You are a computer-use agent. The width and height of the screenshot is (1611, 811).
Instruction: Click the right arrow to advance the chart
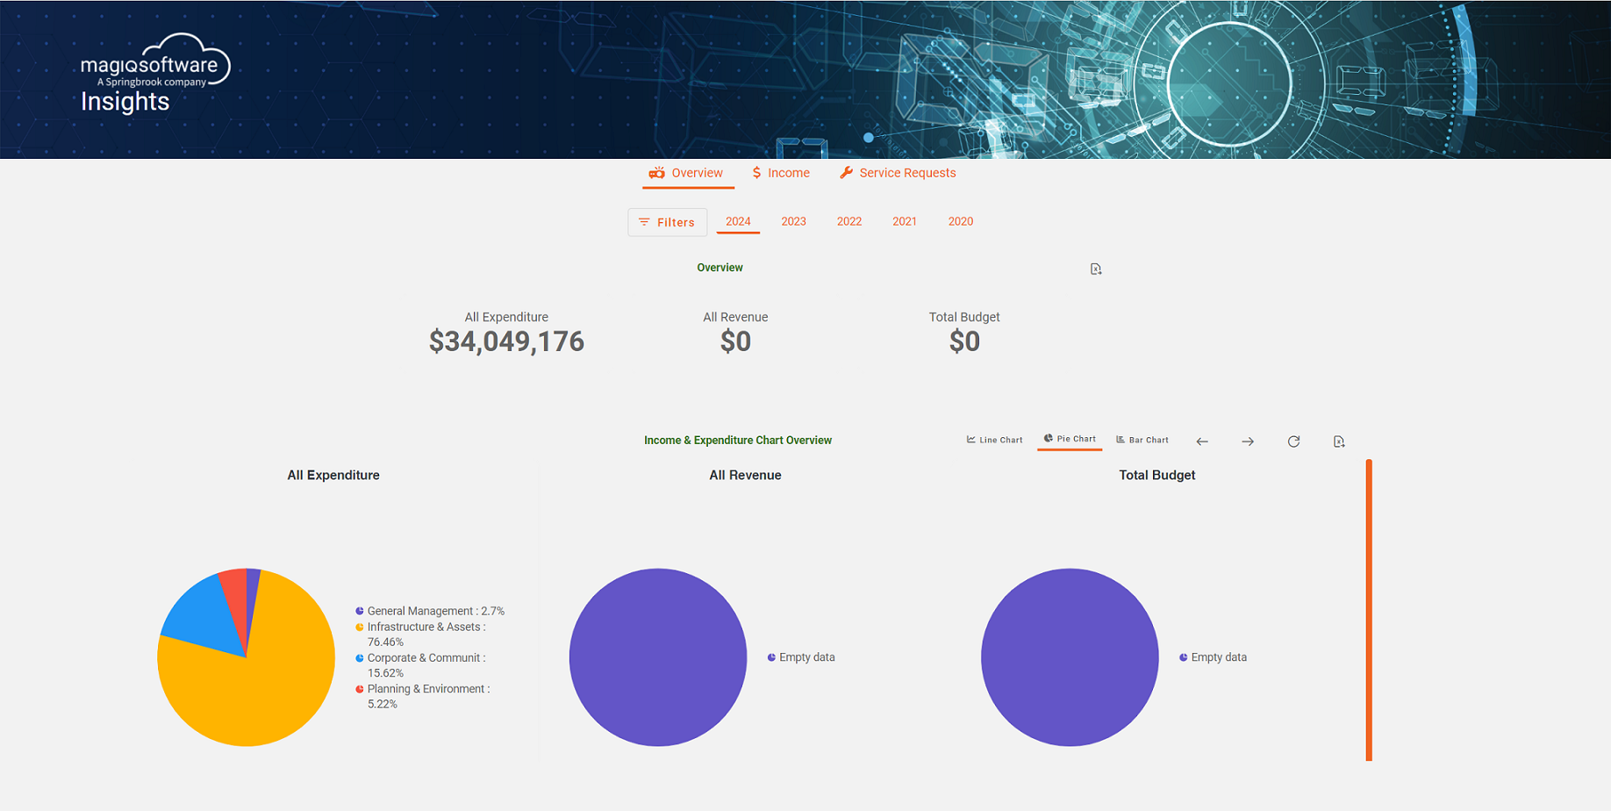[x=1248, y=441]
